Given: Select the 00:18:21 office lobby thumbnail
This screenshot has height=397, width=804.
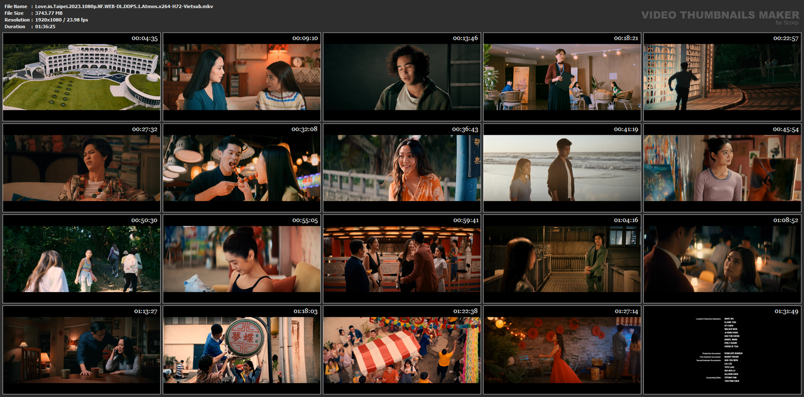Looking at the screenshot, I should pos(562,77).
